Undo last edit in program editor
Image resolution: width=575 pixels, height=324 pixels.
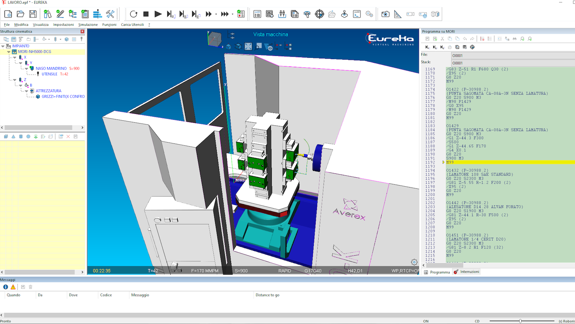[x=465, y=39]
